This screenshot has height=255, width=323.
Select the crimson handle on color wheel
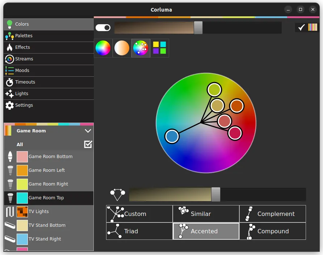235,133
